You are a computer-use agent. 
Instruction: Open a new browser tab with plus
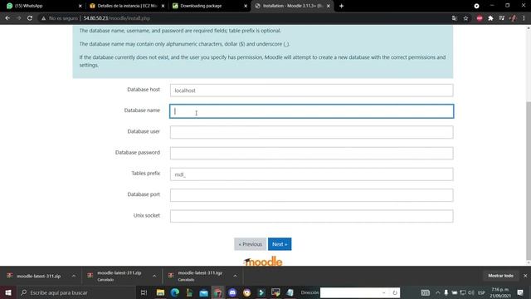[341, 6]
